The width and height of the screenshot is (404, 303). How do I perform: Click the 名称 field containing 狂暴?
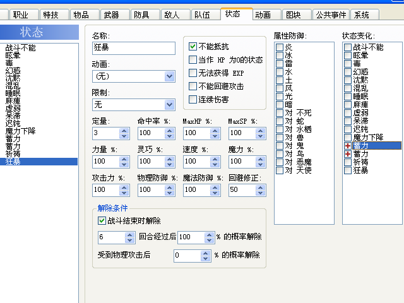(134, 48)
